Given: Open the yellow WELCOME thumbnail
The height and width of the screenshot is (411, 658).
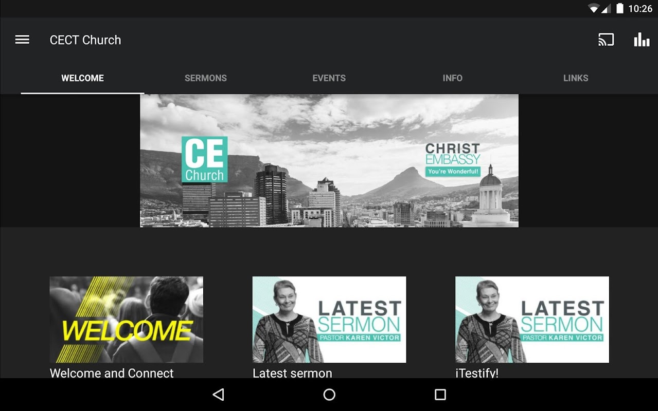Looking at the screenshot, I should tap(126, 320).
